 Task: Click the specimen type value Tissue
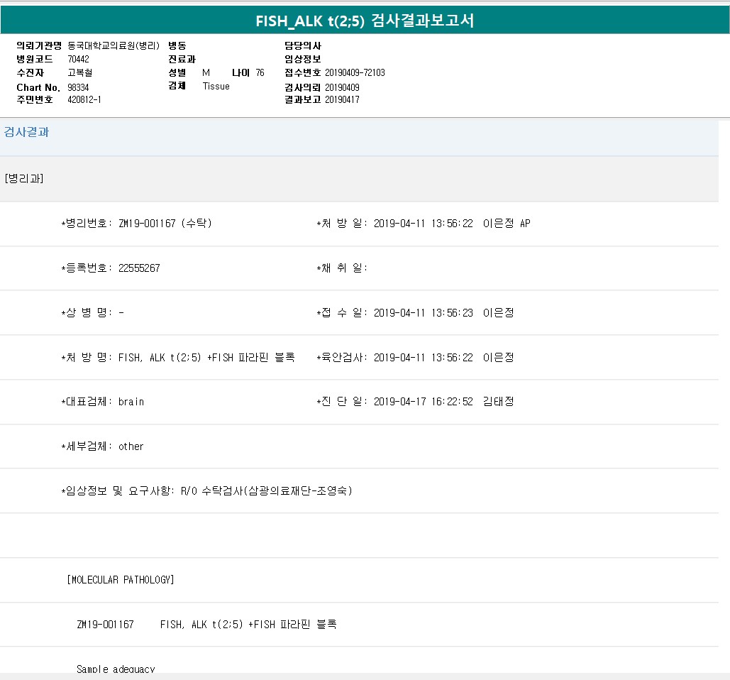click(216, 87)
